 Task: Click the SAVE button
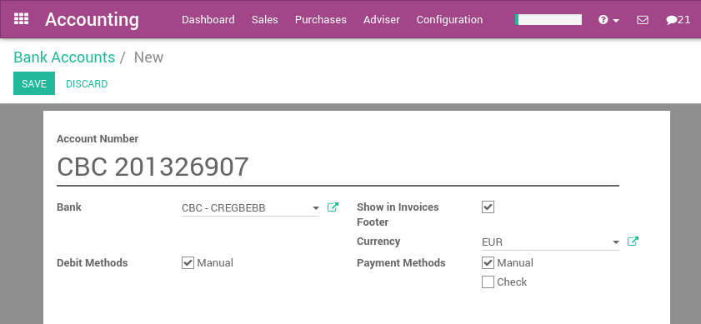pos(34,83)
